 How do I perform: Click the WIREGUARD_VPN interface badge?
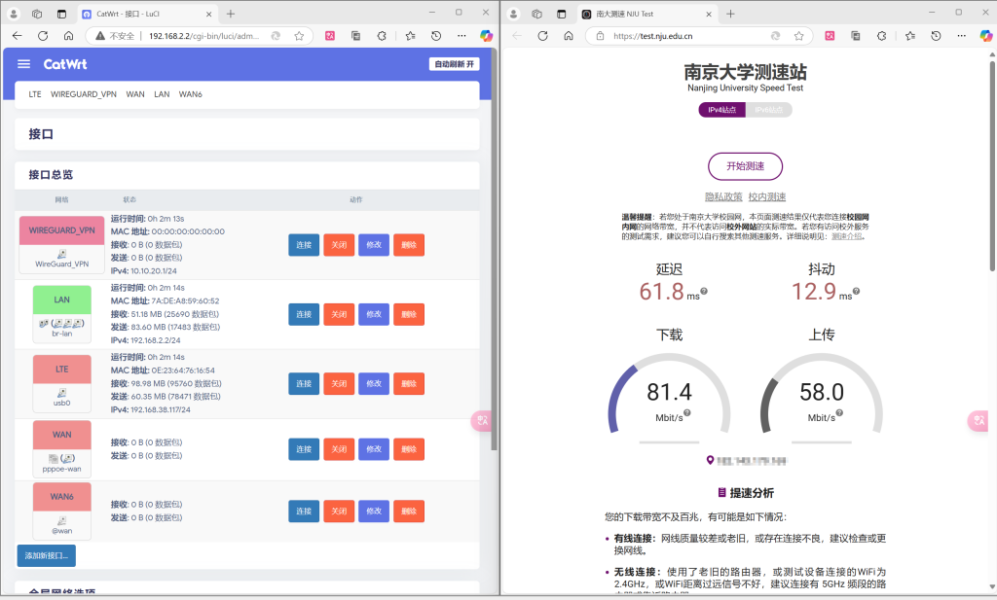coord(61,230)
